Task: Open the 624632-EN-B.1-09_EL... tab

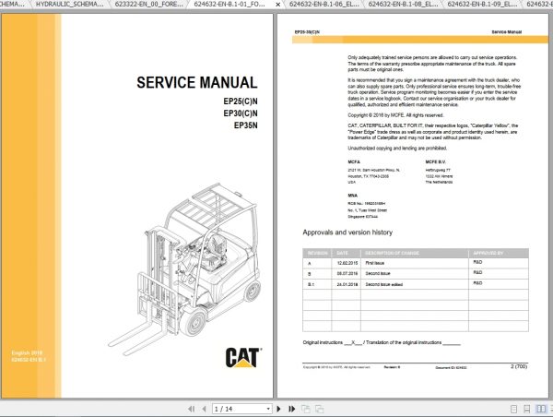Action: click(x=482, y=5)
